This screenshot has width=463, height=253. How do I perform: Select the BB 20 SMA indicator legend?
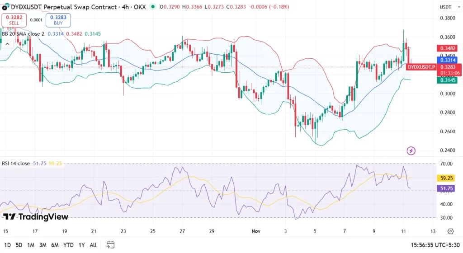(x=23, y=34)
